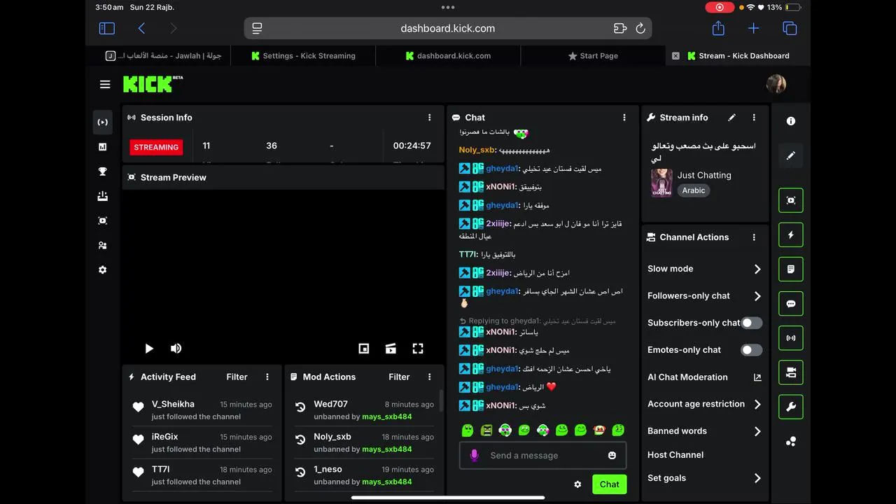
Task: Open the trophy achievements icon in sidebar
Action: coord(103,171)
